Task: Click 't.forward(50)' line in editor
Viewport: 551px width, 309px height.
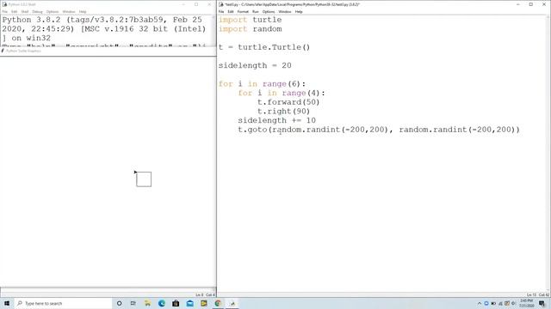Action: coord(288,102)
